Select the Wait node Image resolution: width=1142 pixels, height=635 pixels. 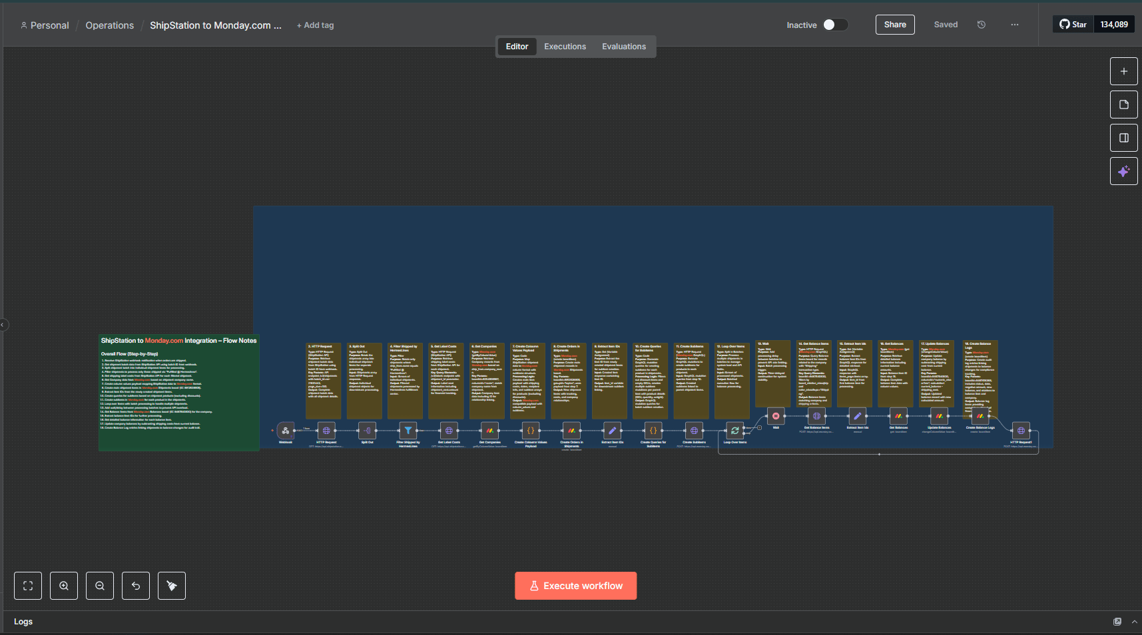coord(776,416)
